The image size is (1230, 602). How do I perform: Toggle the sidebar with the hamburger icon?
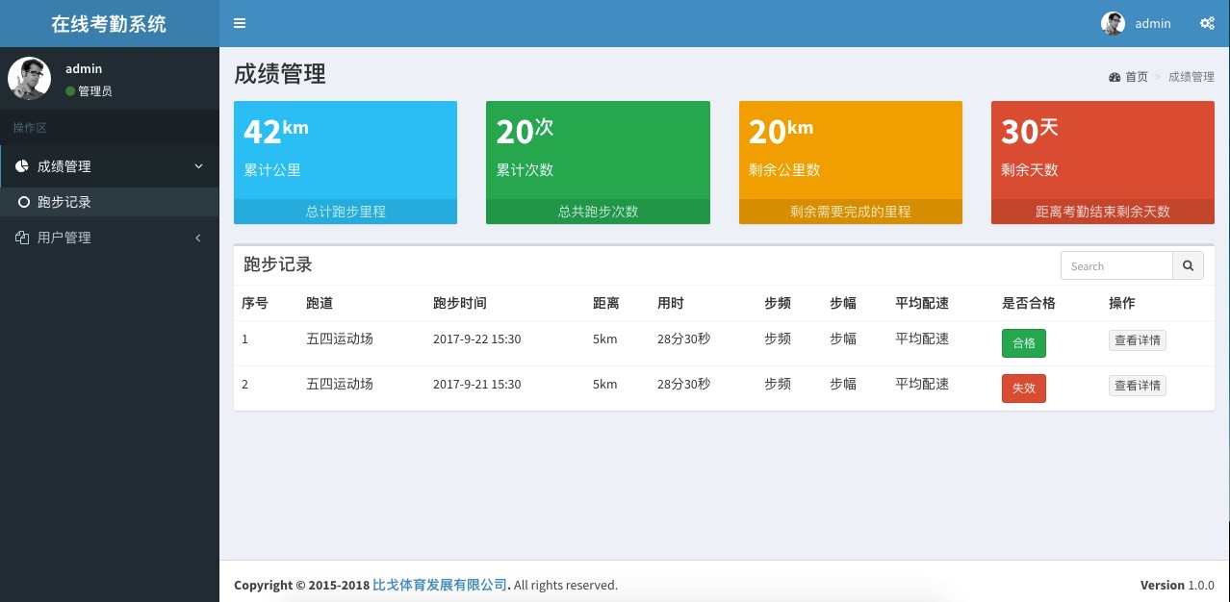(240, 23)
